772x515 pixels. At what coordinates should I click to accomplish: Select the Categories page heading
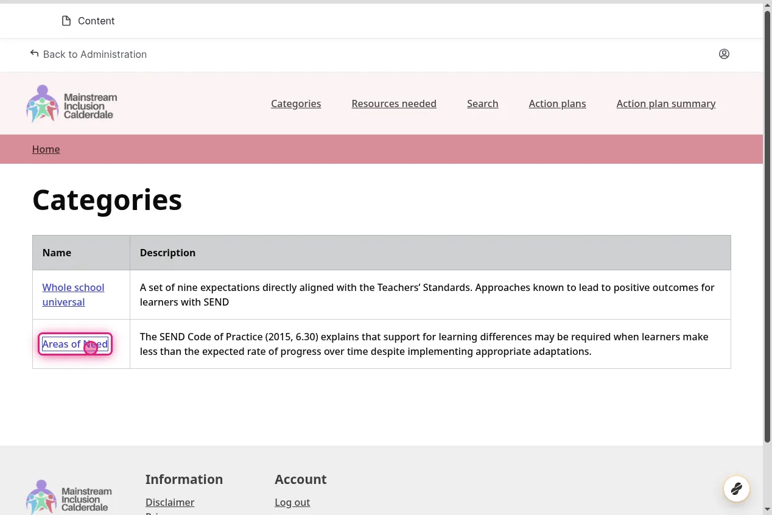pos(107,200)
